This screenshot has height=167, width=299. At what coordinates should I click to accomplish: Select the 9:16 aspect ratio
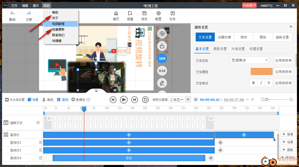pyautogui.click(x=162, y=71)
